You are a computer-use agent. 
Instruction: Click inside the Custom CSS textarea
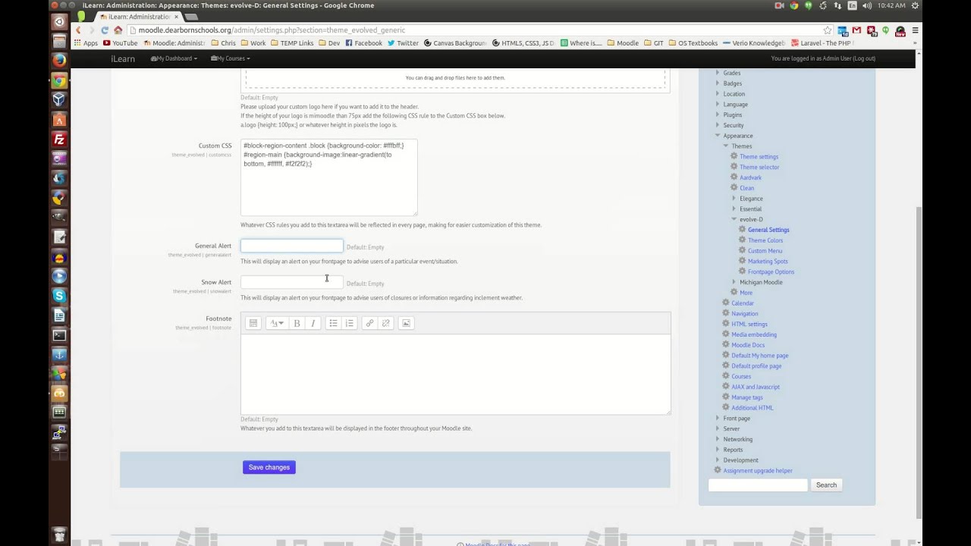tap(329, 177)
